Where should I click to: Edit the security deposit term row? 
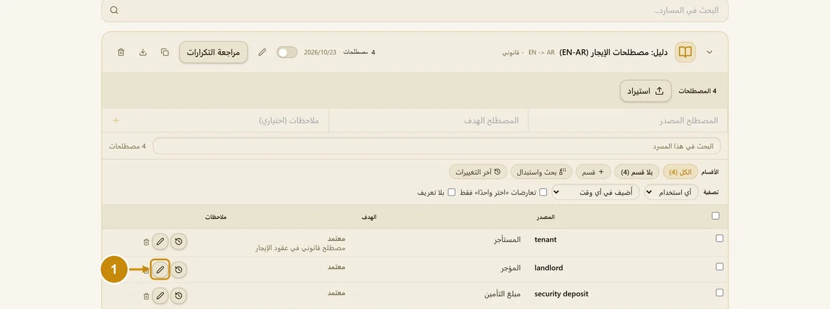(x=160, y=295)
